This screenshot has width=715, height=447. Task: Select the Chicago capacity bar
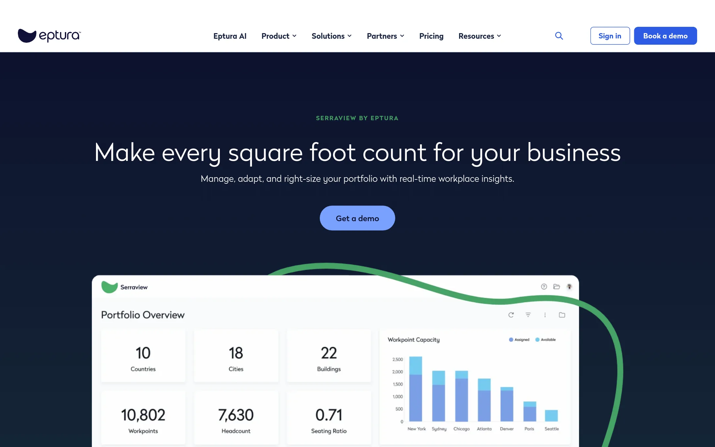pos(461,396)
